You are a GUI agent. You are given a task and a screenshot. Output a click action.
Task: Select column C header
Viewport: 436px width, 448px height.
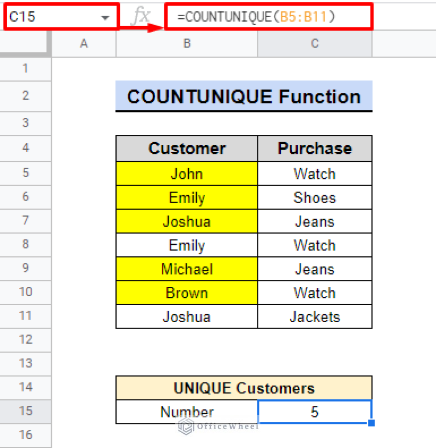click(x=314, y=44)
